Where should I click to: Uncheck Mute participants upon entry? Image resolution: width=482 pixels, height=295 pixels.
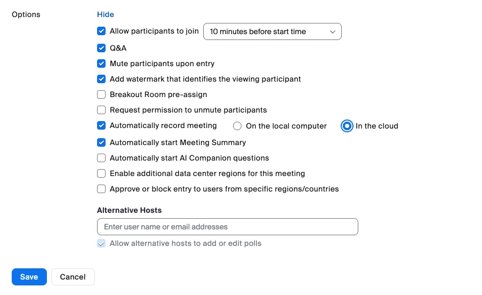point(101,63)
